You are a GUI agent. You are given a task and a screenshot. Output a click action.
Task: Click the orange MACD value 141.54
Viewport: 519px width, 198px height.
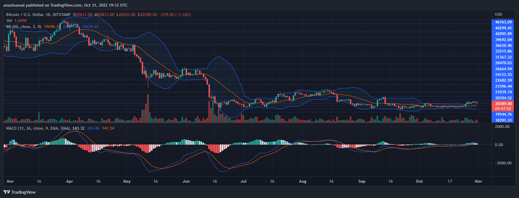(x=108, y=128)
